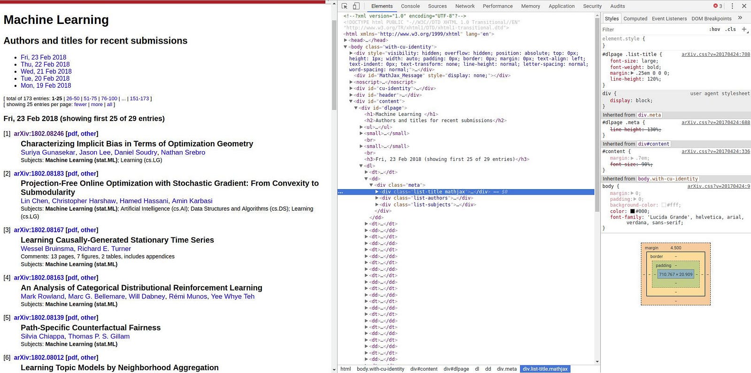This screenshot has width=751, height=373.
Task: Collapse the div content node
Action: click(x=351, y=101)
